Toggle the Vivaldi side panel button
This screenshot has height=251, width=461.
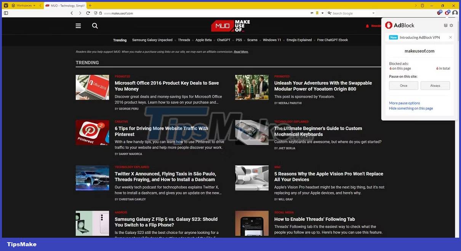[6, 13]
